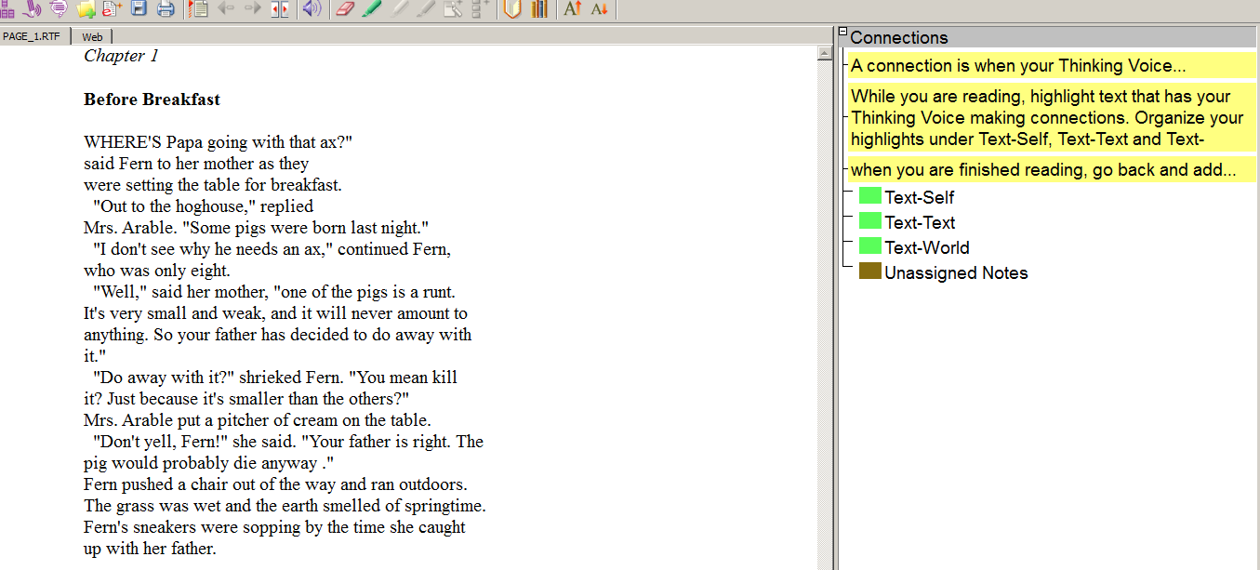
Task: Click the split-page icon with red arrows
Action: pyautogui.click(x=279, y=9)
